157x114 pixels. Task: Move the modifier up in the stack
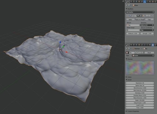pyautogui.click(x=147, y=16)
